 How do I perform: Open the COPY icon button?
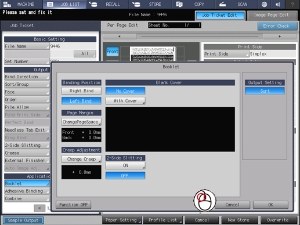point(179,4)
